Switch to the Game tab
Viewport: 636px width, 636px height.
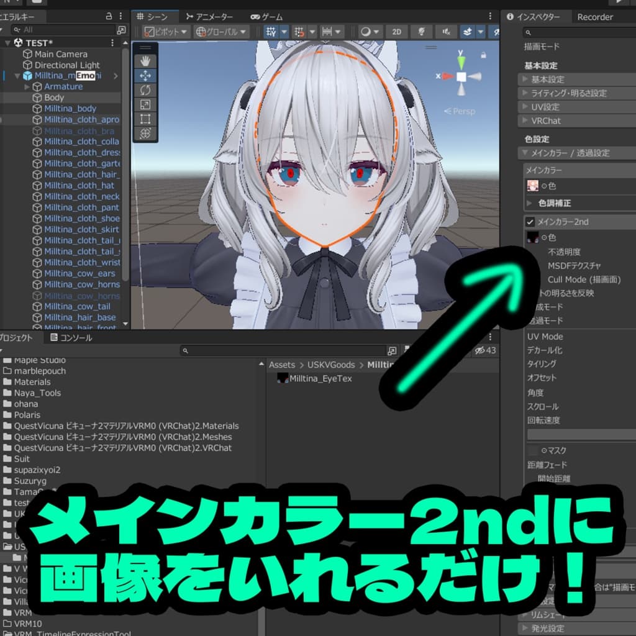click(x=266, y=17)
